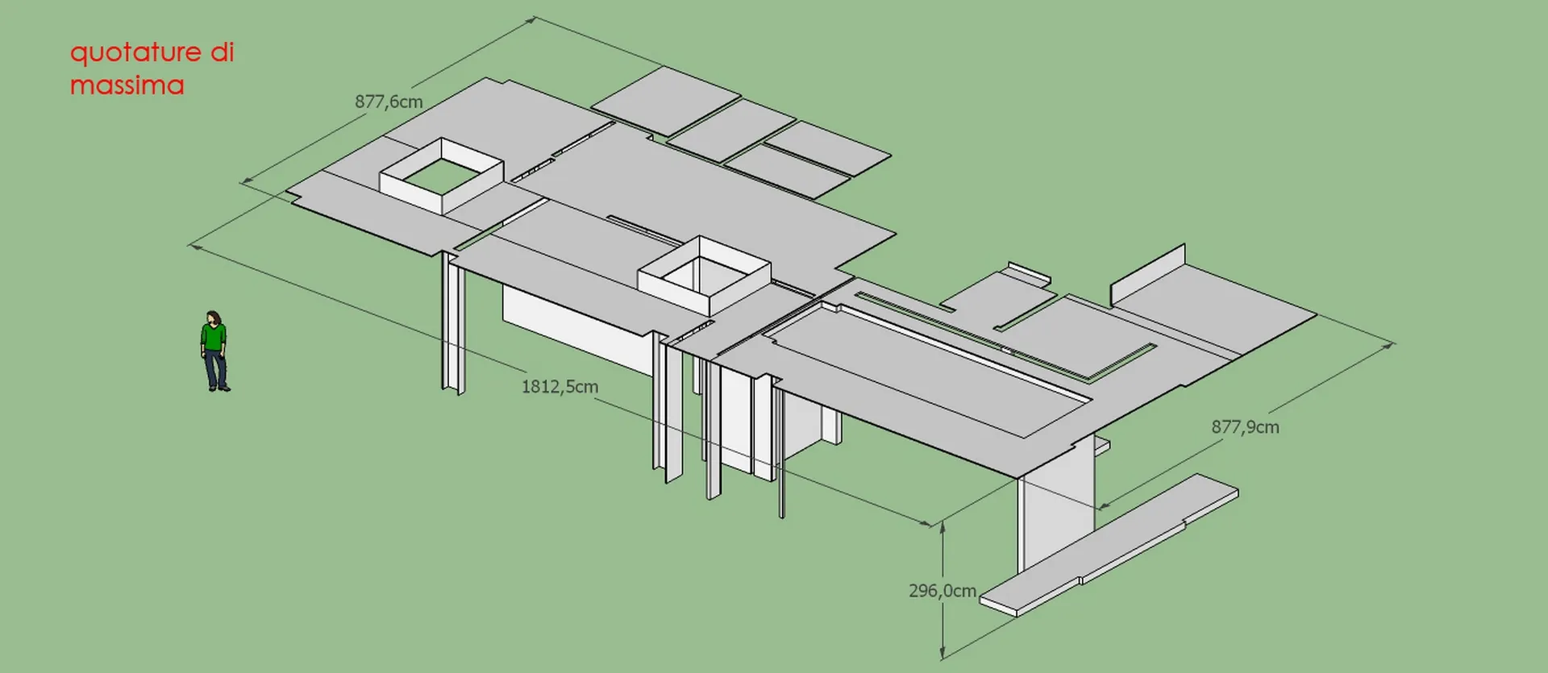This screenshot has height=673, width=1548.
Task: Click the red "quotature di massima" text
Action: point(152,69)
